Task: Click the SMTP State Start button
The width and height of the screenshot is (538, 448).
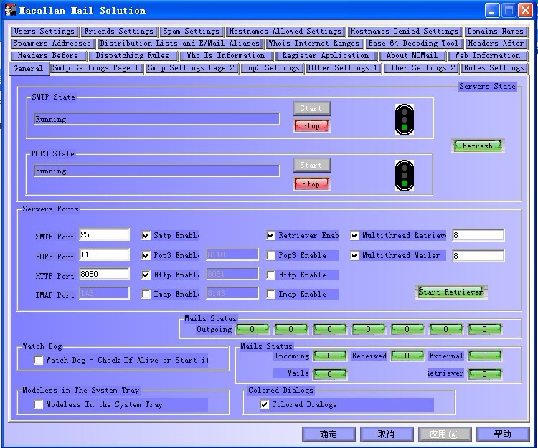Action: (x=311, y=108)
